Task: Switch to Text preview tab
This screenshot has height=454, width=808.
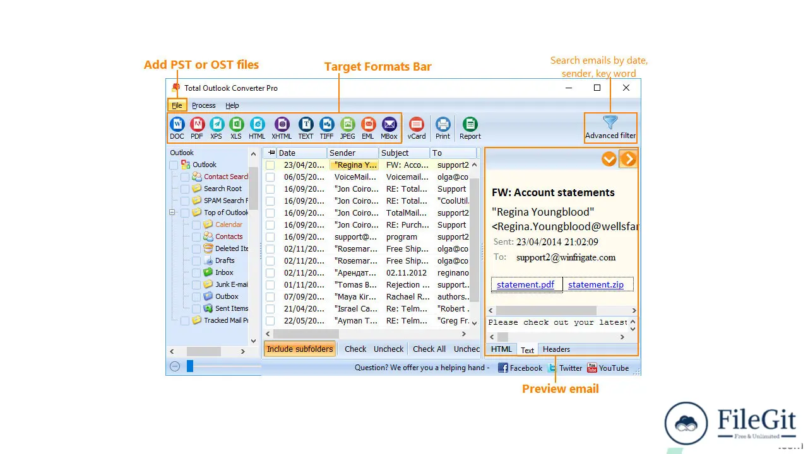Action: tap(528, 349)
